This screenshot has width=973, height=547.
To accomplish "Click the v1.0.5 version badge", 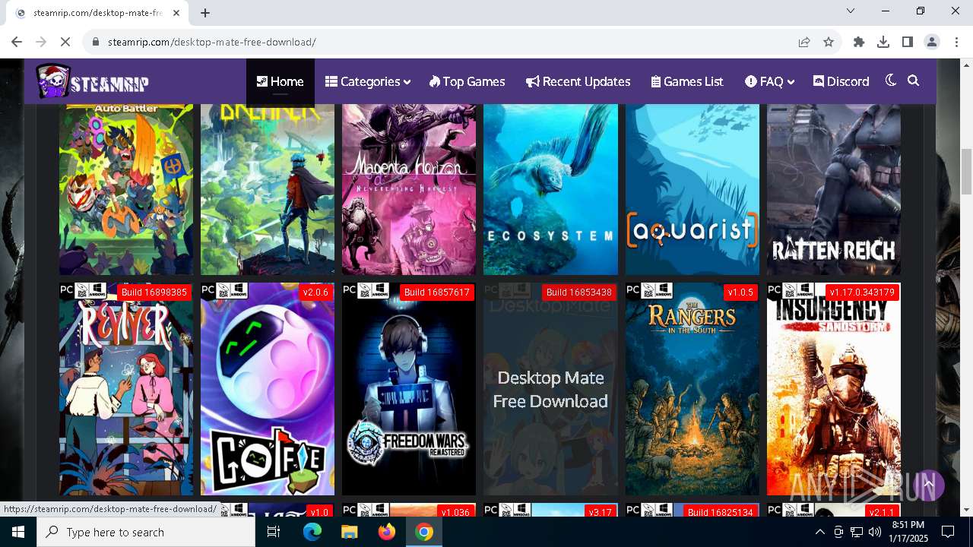I will [740, 292].
